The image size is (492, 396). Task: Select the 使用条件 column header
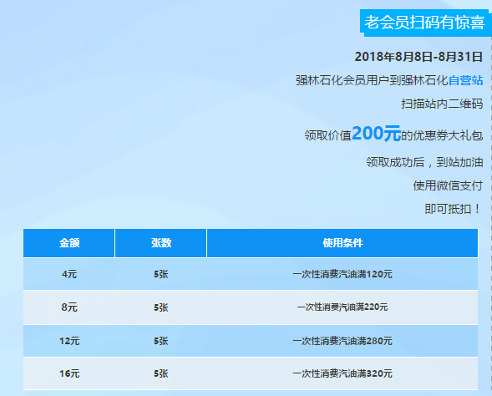pyautogui.click(x=342, y=243)
